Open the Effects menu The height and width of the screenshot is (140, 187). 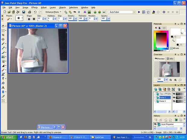[x=34, y=7]
